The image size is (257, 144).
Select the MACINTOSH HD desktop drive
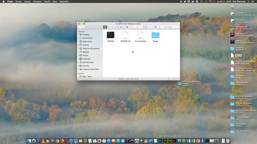(243, 7)
